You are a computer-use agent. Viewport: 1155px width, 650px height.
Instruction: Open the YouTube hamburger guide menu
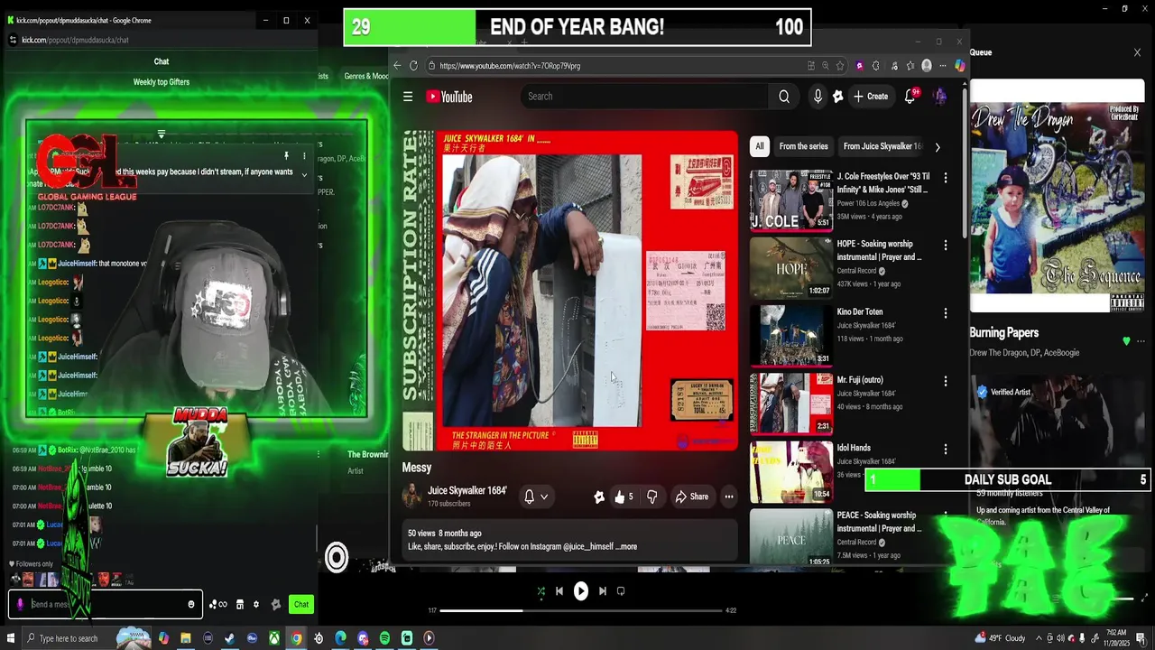[x=408, y=97]
